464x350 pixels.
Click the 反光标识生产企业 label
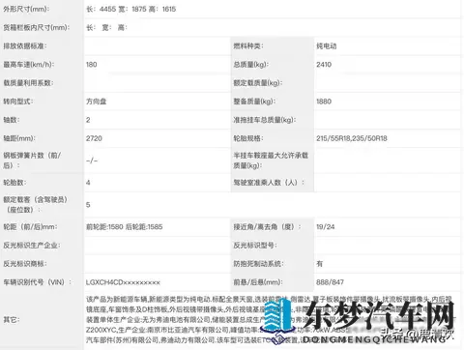[x=32, y=245]
